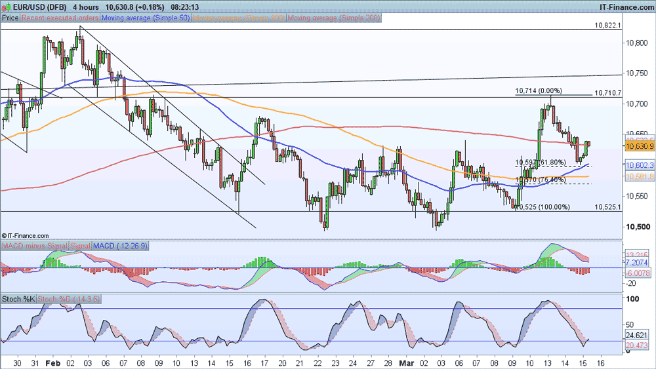
Task: Select the Recent executed orders legend tab
Action: pyautogui.click(x=60, y=18)
